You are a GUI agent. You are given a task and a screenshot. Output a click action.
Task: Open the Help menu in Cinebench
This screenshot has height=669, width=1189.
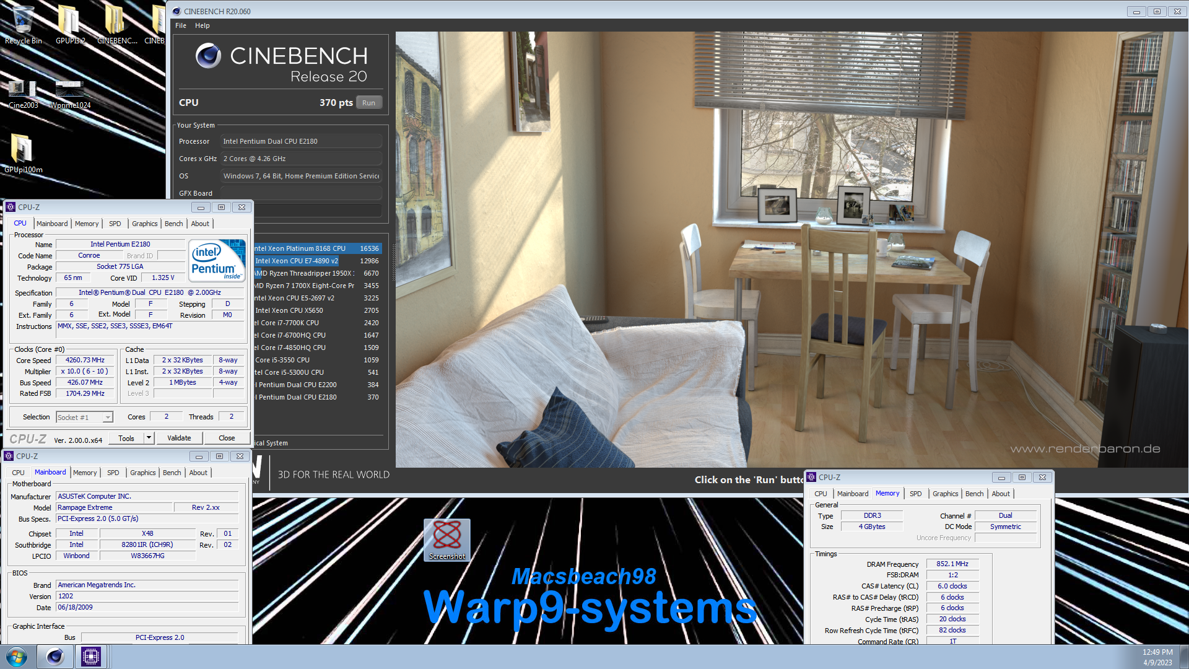point(203,25)
